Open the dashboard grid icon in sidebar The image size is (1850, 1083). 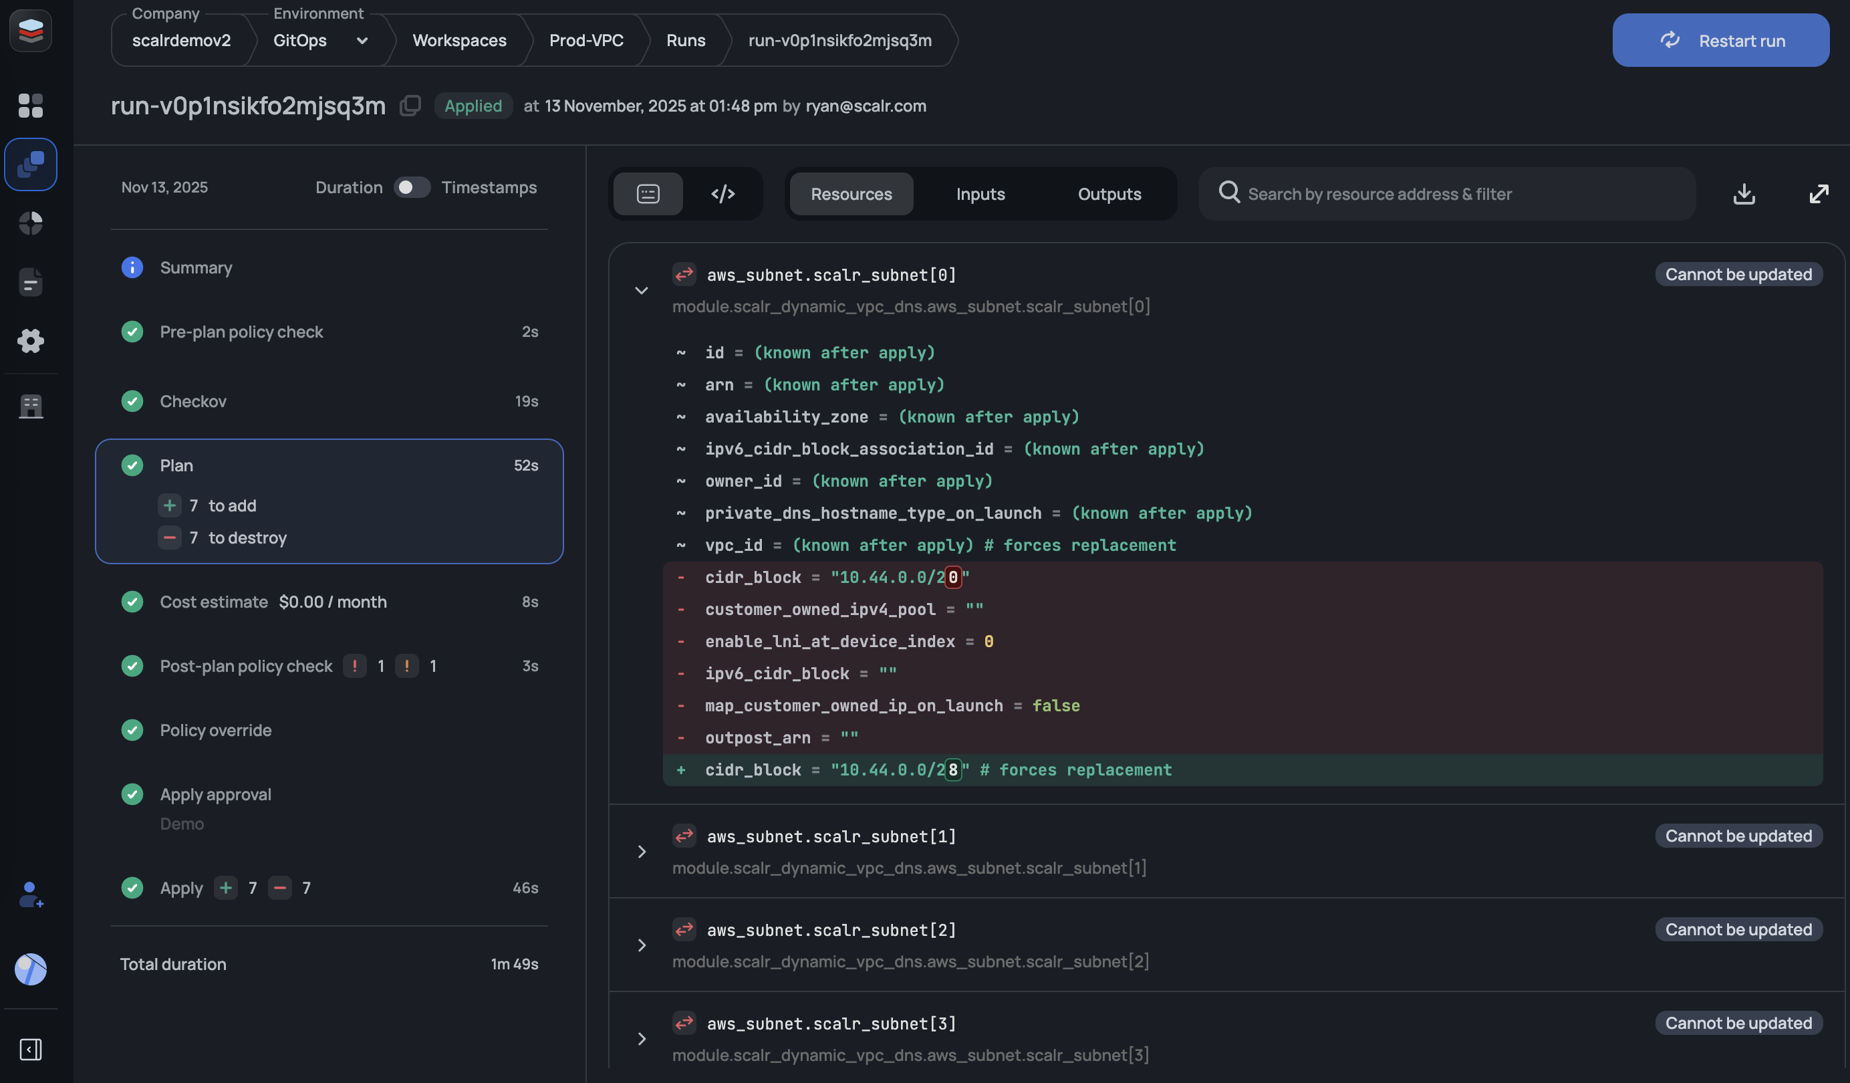coord(30,105)
